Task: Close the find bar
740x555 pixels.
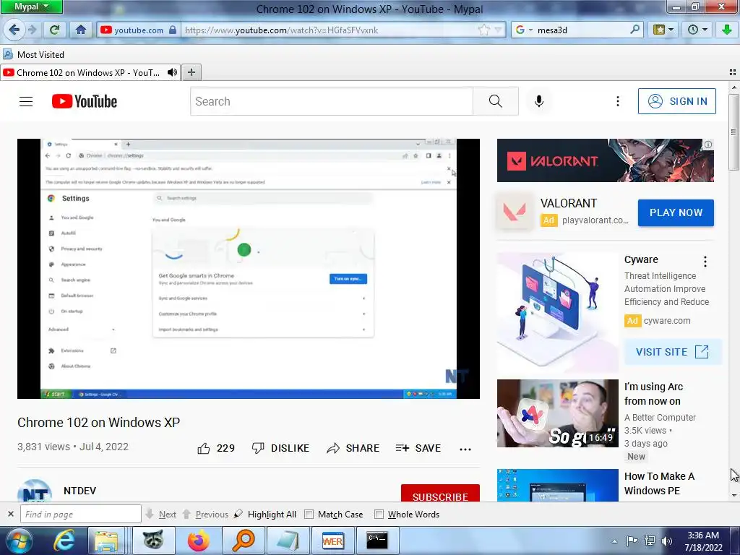Action: [x=11, y=514]
